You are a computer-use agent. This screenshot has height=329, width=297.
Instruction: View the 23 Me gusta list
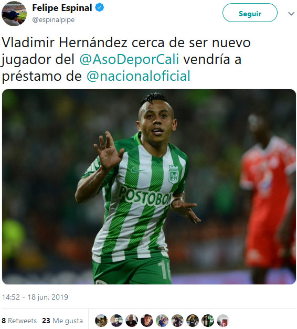click(x=62, y=321)
